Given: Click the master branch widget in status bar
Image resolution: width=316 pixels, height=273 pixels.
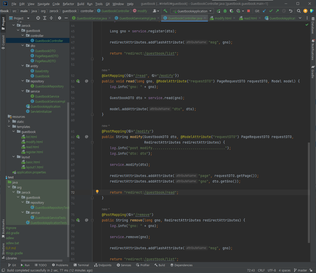Looking at the screenshot, I should pos(300,270).
